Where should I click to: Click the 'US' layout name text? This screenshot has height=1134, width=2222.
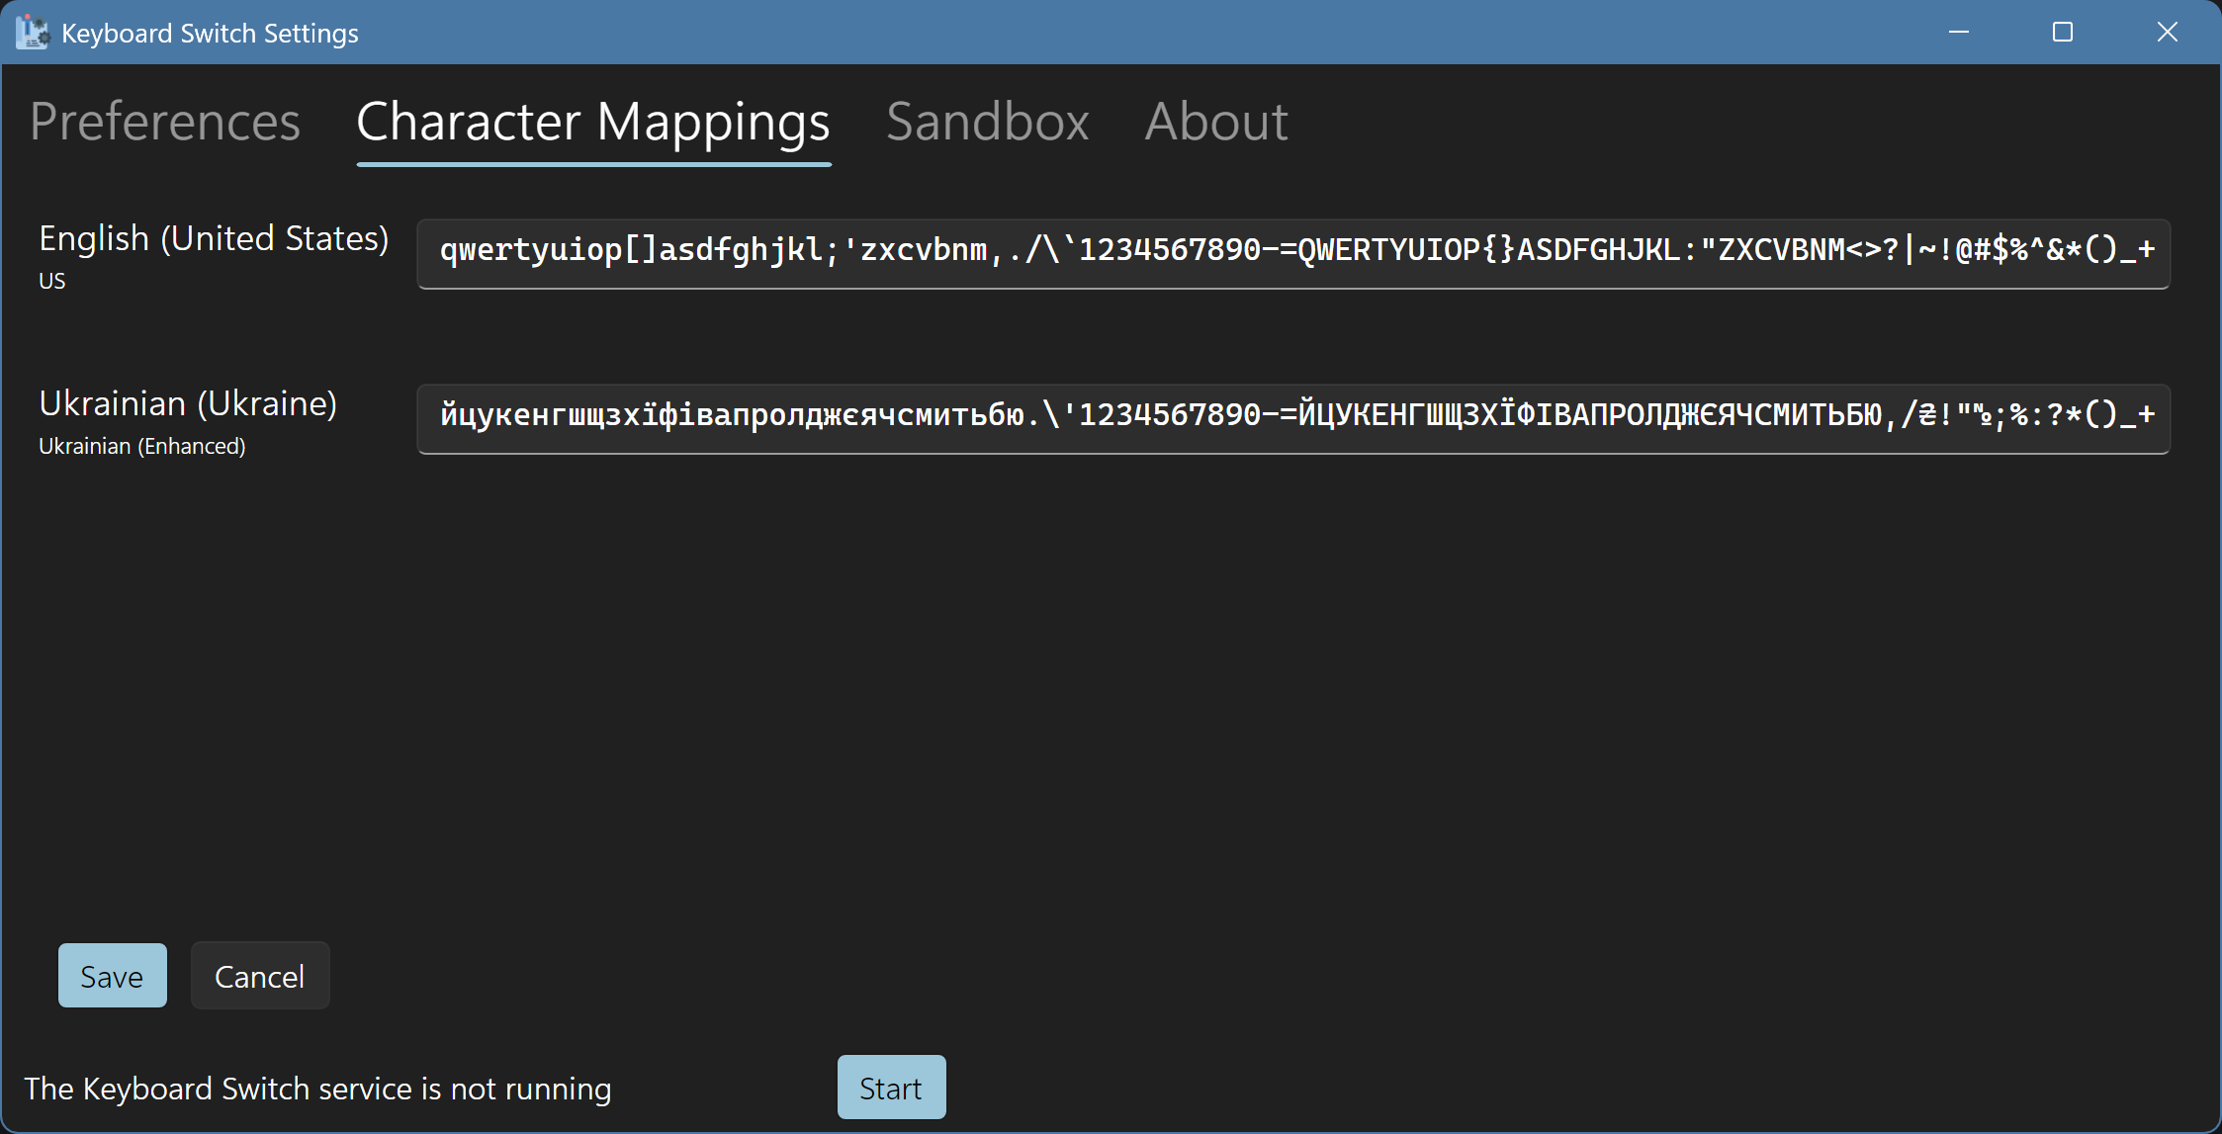pyautogui.click(x=52, y=281)
